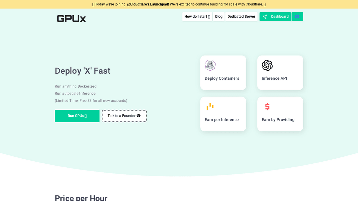Go to the Blog page
The image size is (358, 201).
click(219, 17)
